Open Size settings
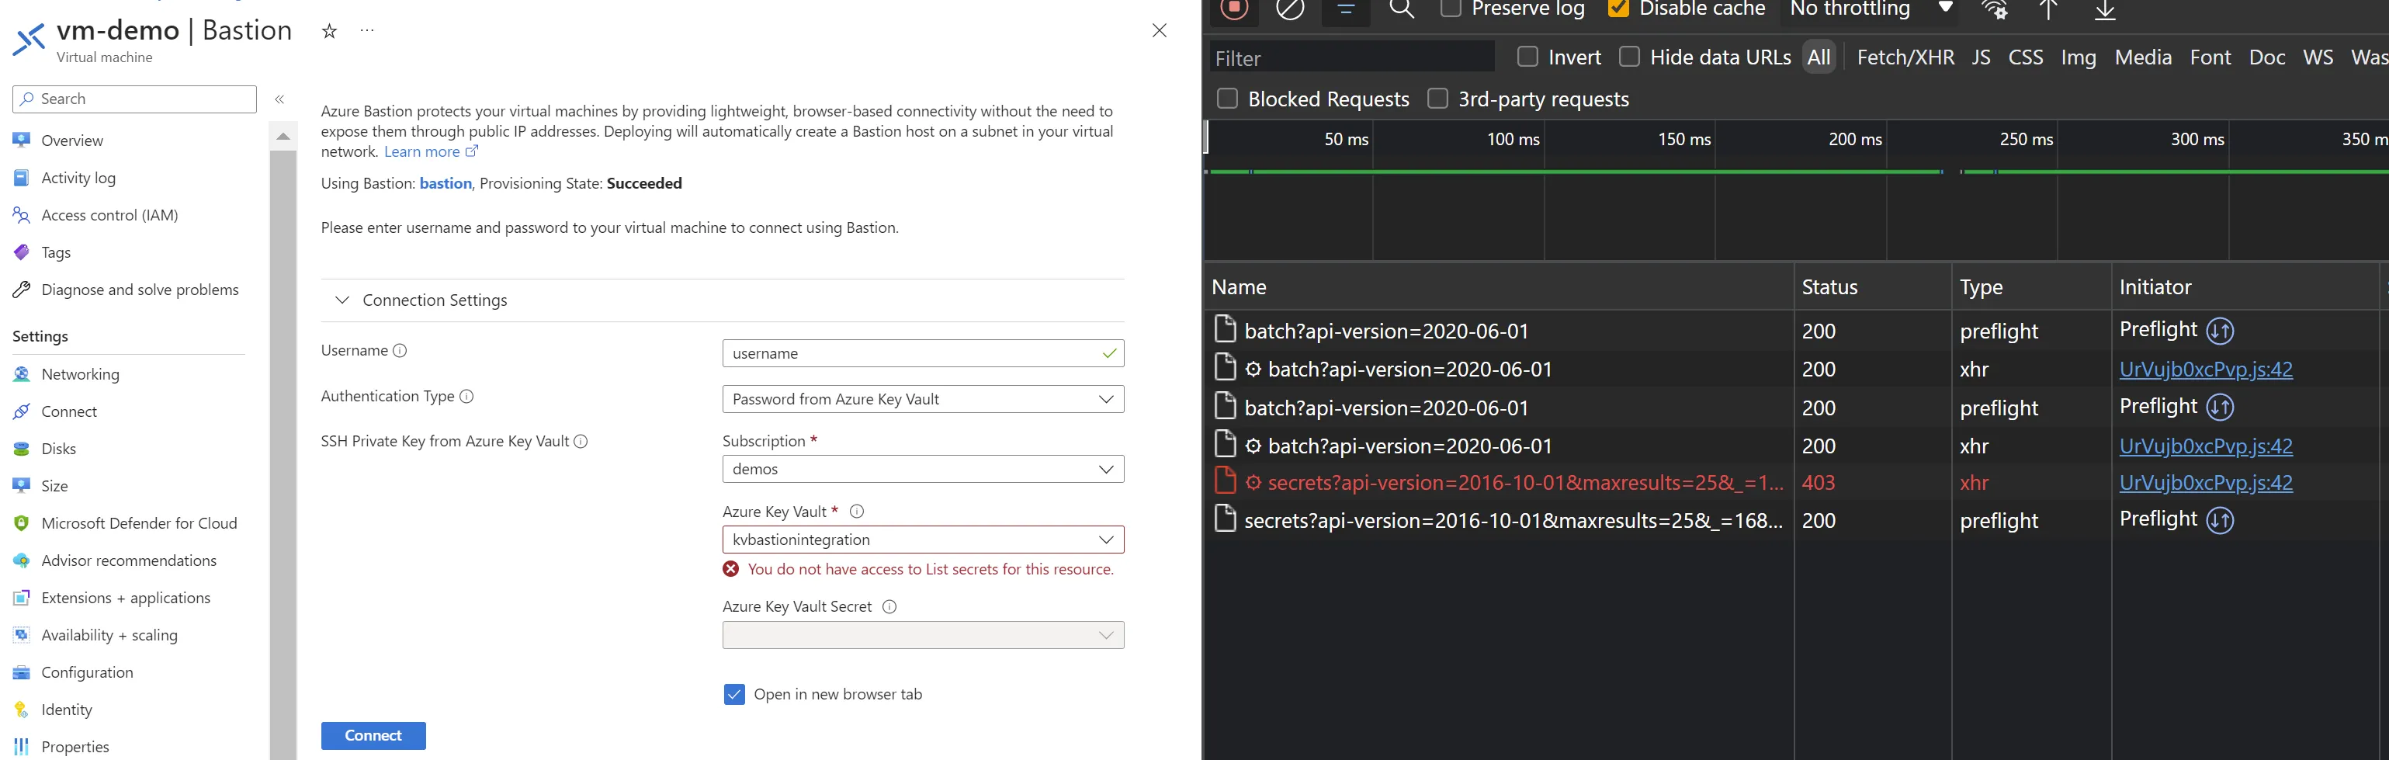 pyautogui.click(x=54, y=485)
